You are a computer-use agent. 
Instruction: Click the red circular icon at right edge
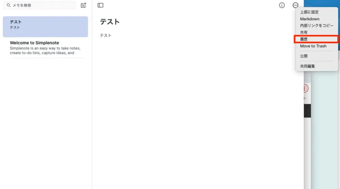(306, 88)
